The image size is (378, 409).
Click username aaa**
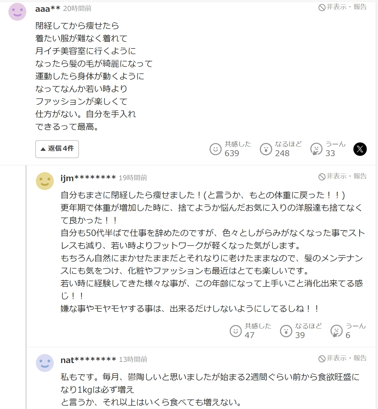coord(48,9)
